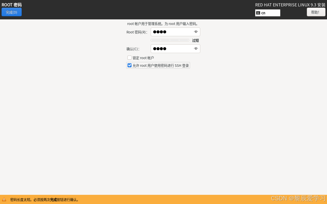
Task: Click the root 帐户用于管理系统 description text
Action: [x=163, y=24]
